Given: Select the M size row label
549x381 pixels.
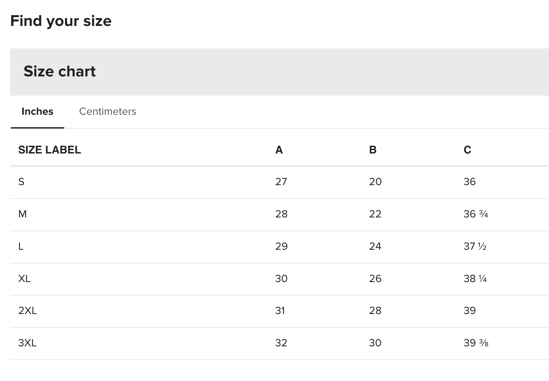Looking at the screenshot, I should tap(23, 214).
